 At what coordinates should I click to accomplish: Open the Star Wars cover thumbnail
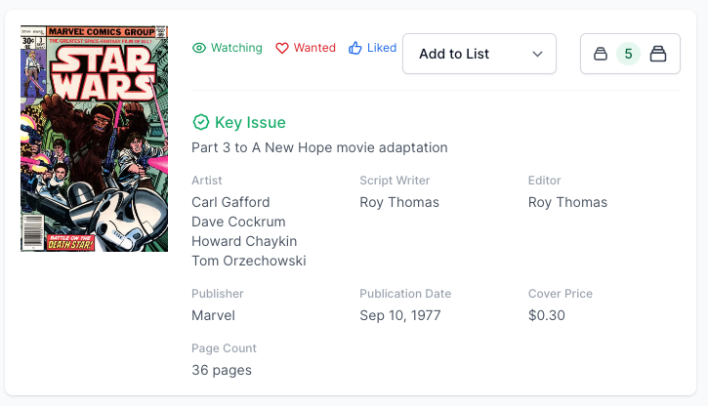pyautogui.click(x=94, y=138)
